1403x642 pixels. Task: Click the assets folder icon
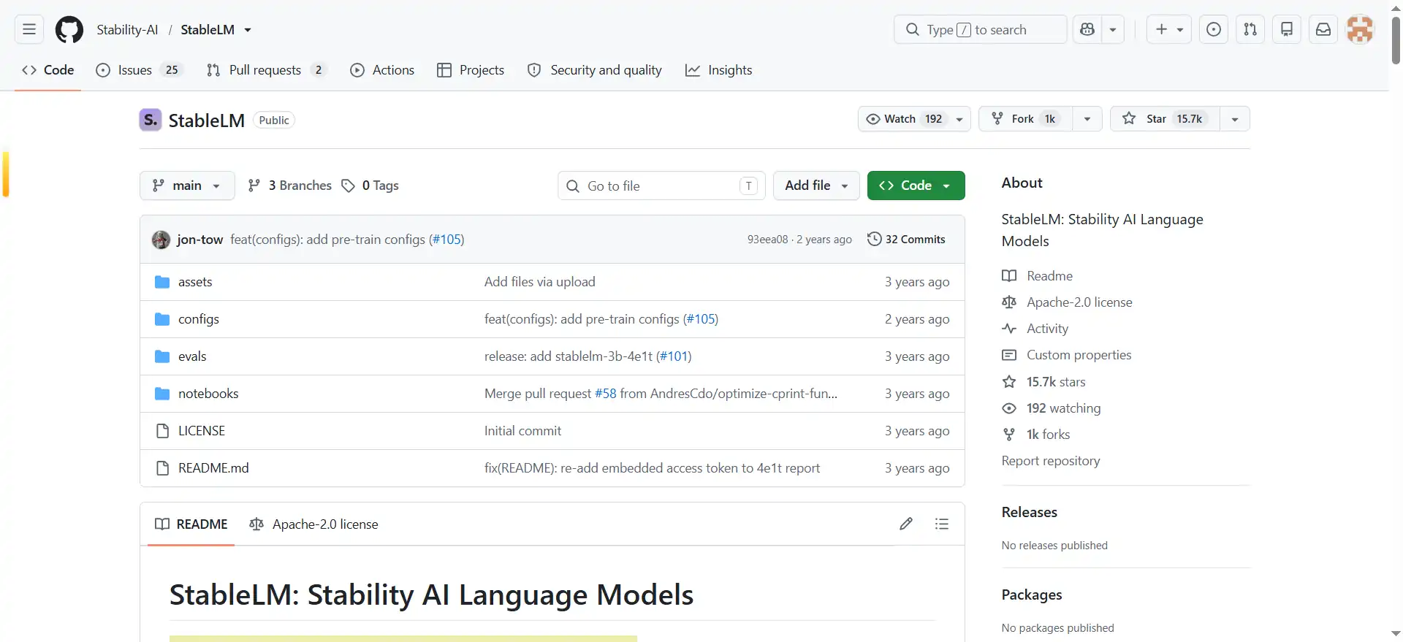click(x=162, y=282)
